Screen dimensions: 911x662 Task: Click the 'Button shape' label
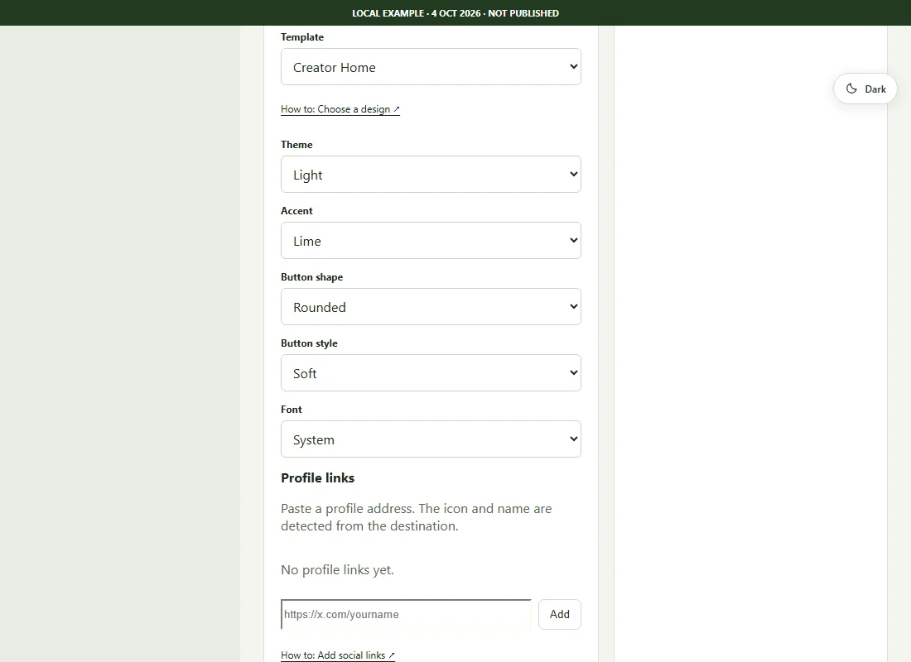tap(312, 277)
